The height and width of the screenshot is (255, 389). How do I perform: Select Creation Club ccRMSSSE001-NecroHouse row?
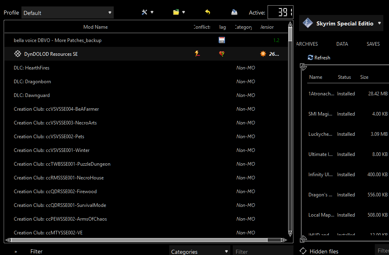pyautogui.click(x=146, y=177)
